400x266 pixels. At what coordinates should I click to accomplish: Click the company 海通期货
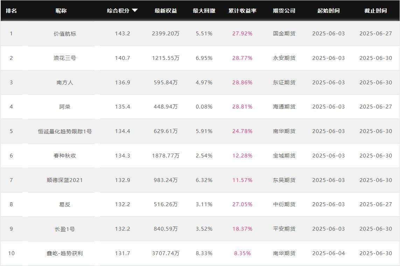pos(284,107)
